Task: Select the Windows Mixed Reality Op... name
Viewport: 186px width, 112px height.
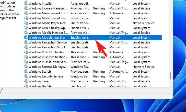Action: coord(48,28)
